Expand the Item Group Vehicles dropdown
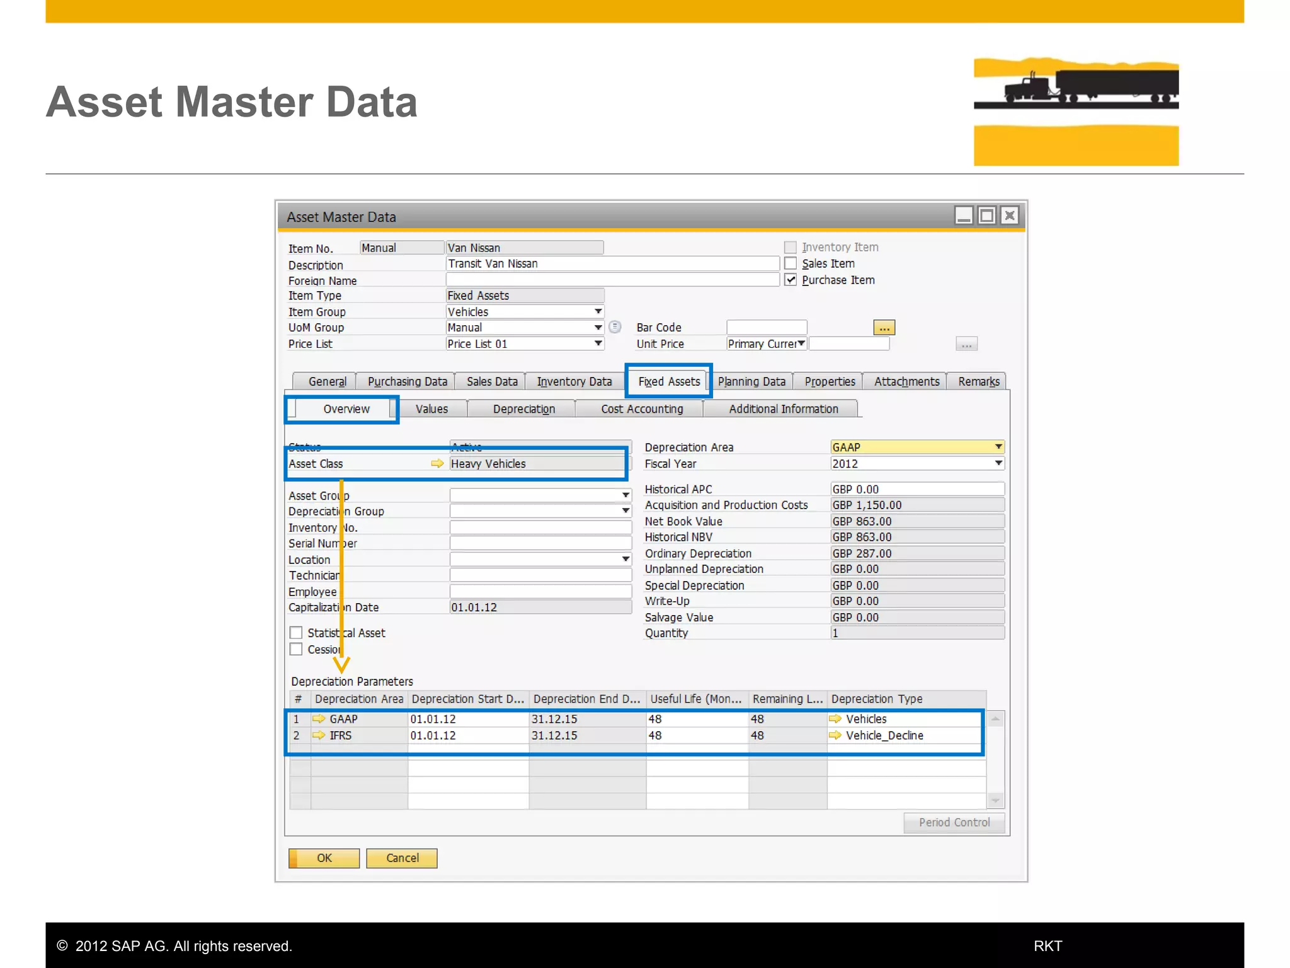The width and height of the screenshot is (1290, 968). coord(598,311)
